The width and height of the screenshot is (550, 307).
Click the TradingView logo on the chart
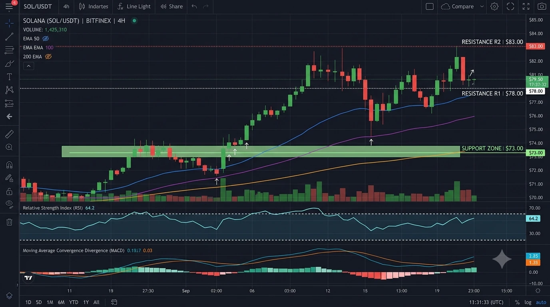(x=28, y=277)
